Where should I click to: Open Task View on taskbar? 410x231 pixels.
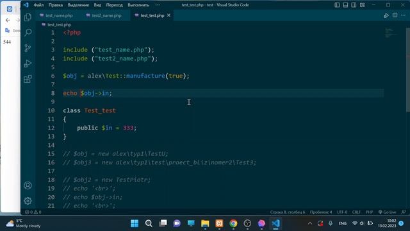(163, 223)
